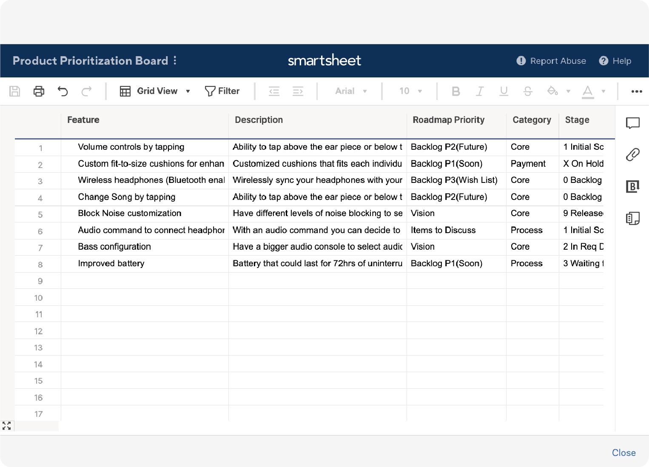Open the Comments panel icon

(633, 123)
